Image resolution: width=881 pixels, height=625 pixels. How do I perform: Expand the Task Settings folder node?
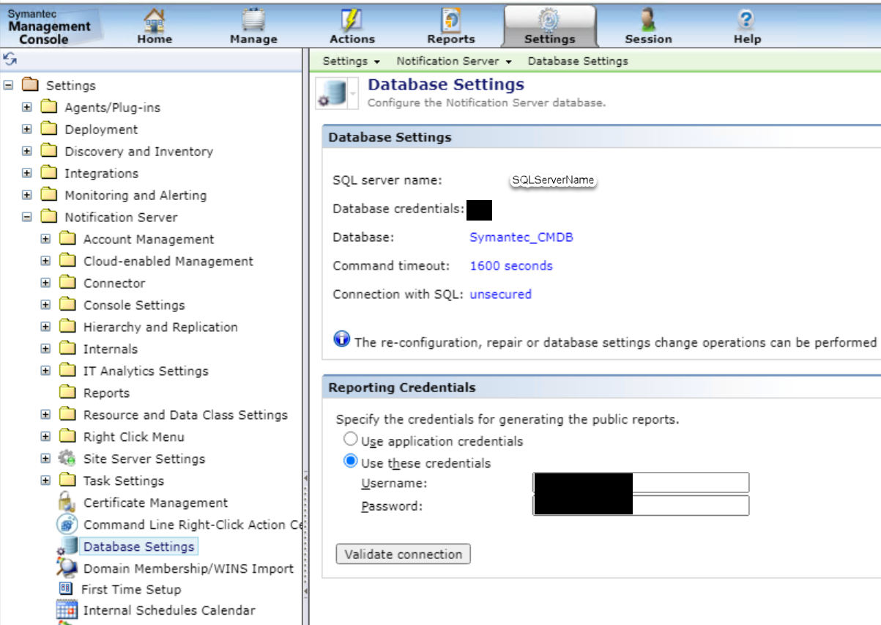click(x=45, y=481)
